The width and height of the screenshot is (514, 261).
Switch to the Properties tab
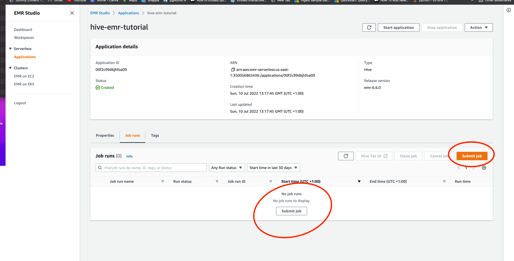click(105, 135)
